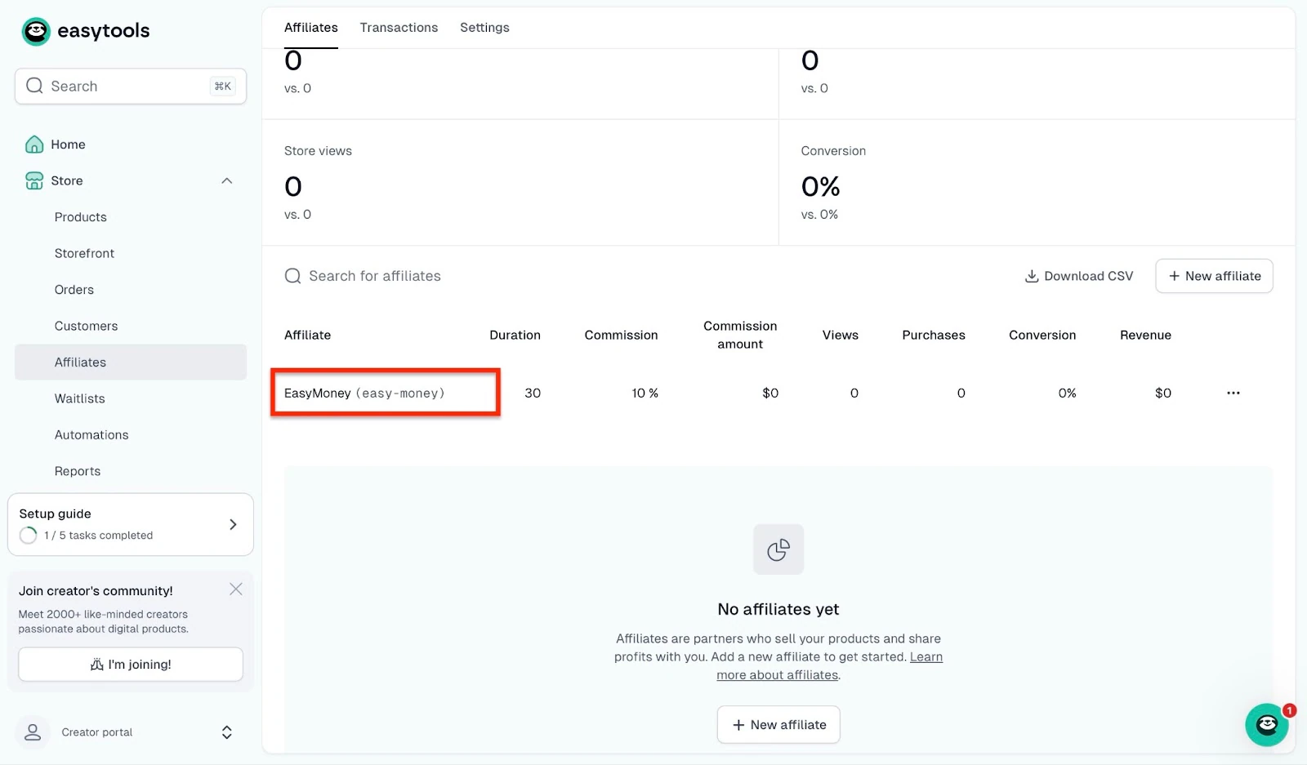Image resolution: width=1307 pixels, height=765 pixels.
Task: Click the Revenue column header
Action: (1145, 335)
